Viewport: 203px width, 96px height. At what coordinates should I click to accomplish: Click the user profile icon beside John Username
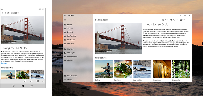point(65,76)
